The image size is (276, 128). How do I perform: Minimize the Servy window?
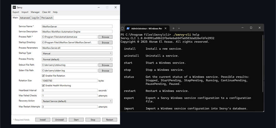[99, 7]
